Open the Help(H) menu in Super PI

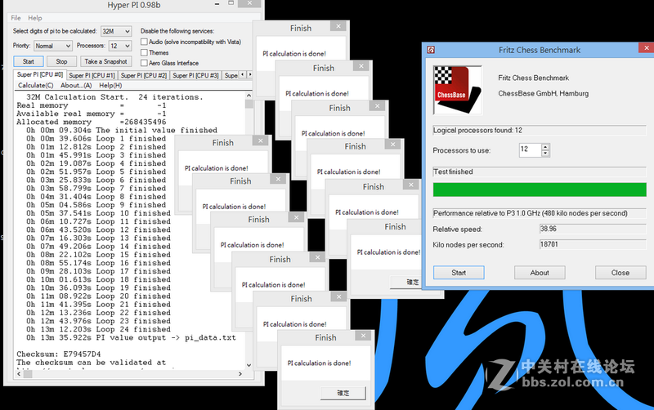(110, 85)
